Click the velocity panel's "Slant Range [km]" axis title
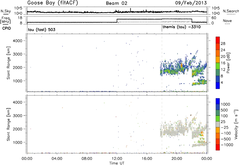This screenshot has height=165, width=239. 8,124
